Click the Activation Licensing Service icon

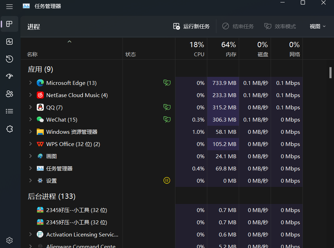pyautogui.click(x=40, y=234)
